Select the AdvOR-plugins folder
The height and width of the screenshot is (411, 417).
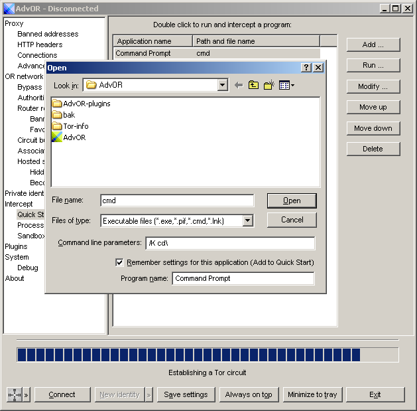tap(81, 104)
